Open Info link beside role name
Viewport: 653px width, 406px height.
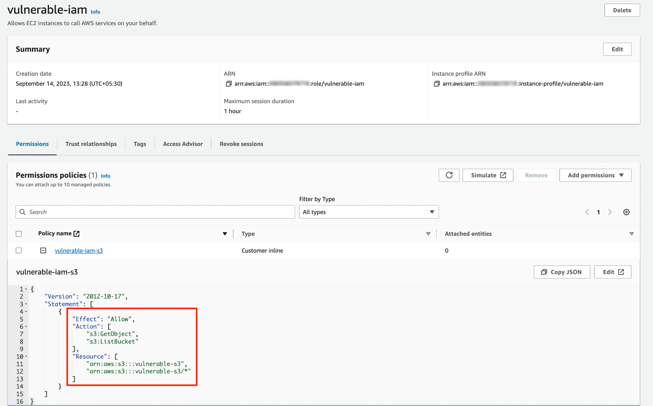pos(95,12)
